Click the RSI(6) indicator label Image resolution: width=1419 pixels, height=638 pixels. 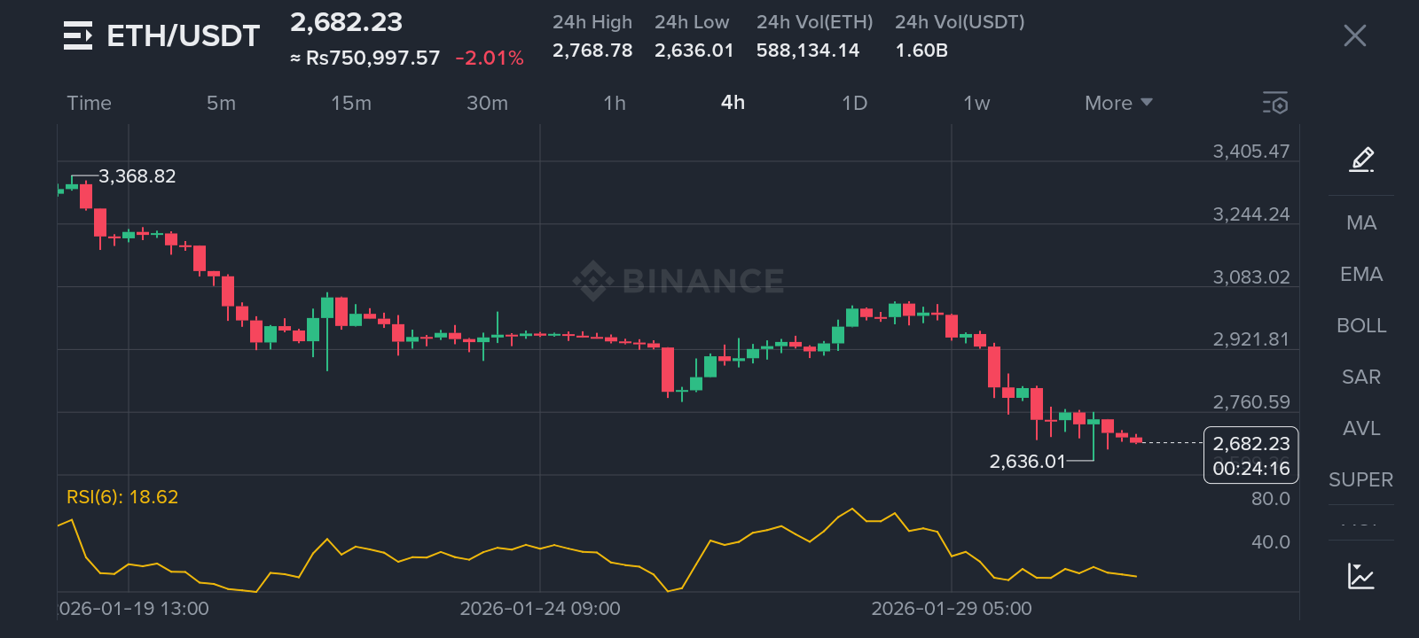click(122, 497)
